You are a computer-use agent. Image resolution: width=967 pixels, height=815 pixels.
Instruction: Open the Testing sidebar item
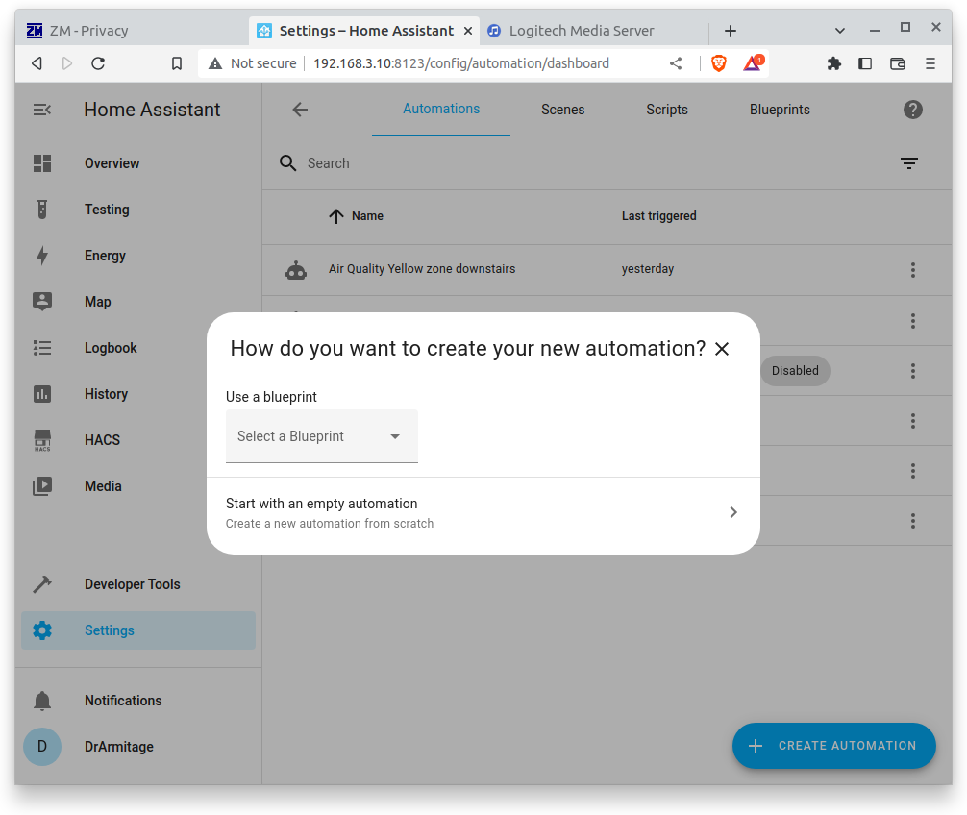click(x=138, y=210)
